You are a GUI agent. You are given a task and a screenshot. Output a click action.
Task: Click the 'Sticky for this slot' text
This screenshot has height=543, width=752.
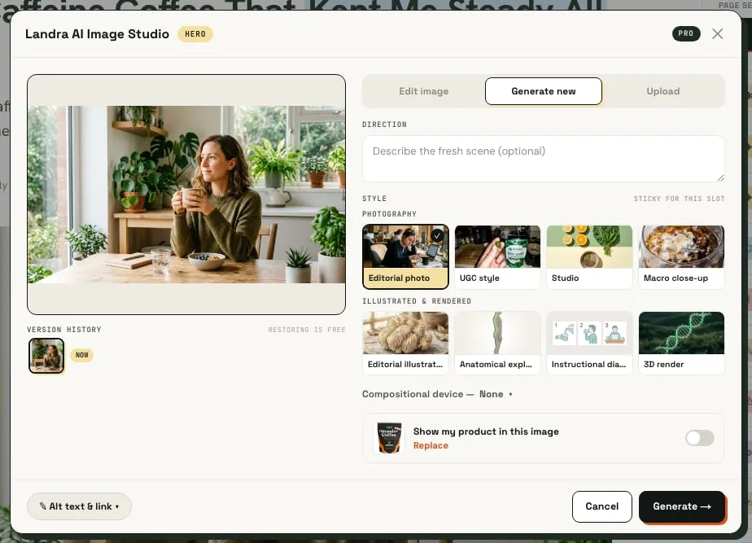click(x=679, y=199)
